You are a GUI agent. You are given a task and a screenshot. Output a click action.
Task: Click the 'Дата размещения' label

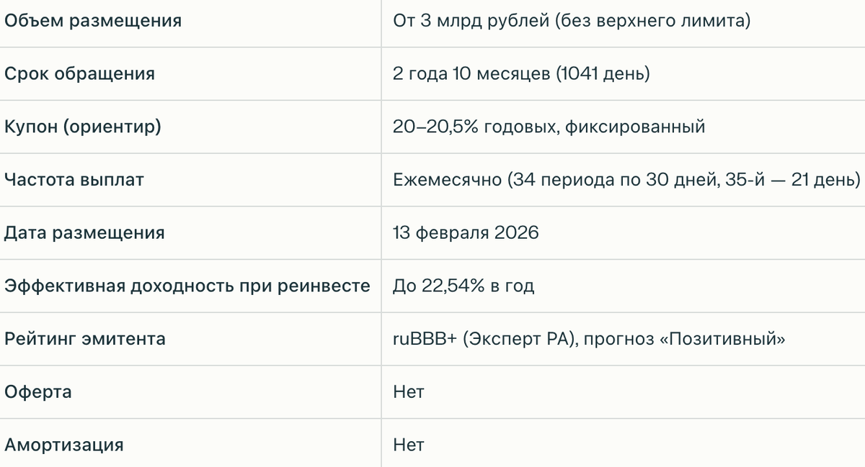pos(84,232)
